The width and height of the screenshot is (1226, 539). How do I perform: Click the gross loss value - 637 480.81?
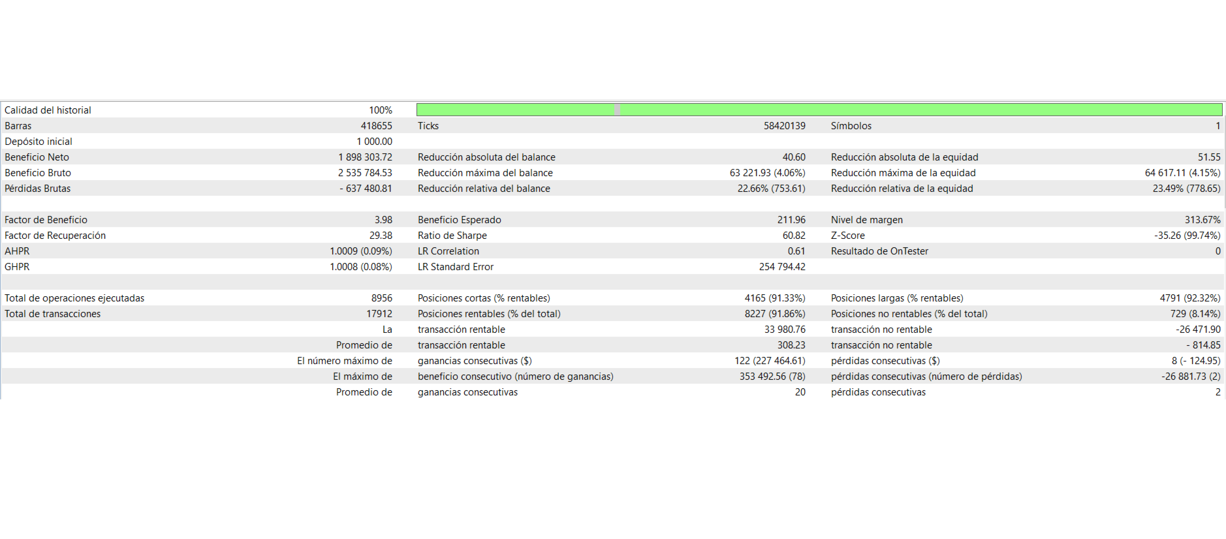[366, 189]
